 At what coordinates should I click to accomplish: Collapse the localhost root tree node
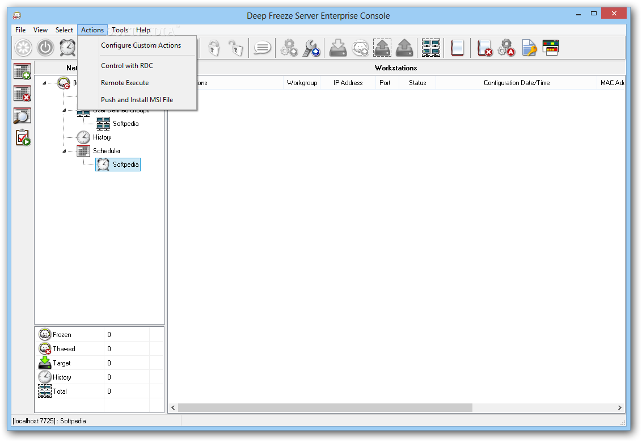coord(44,83)
